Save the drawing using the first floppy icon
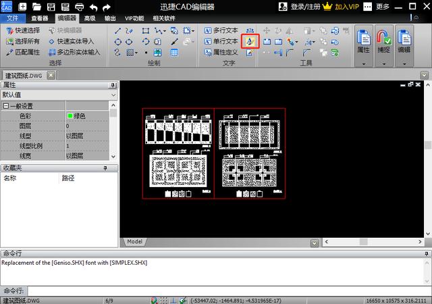This screenshot has width=432, height=304. pos(51,7)
